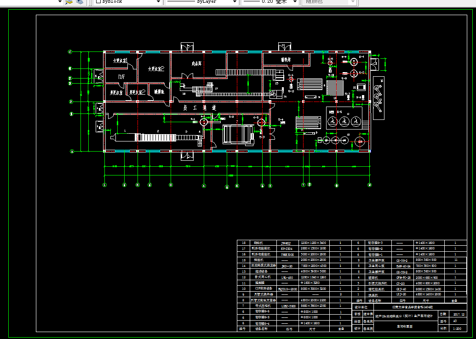Click the 5650×3900×2350 size cell
The width and height of the screenshot is (476, 339).
tap(313, 306)
